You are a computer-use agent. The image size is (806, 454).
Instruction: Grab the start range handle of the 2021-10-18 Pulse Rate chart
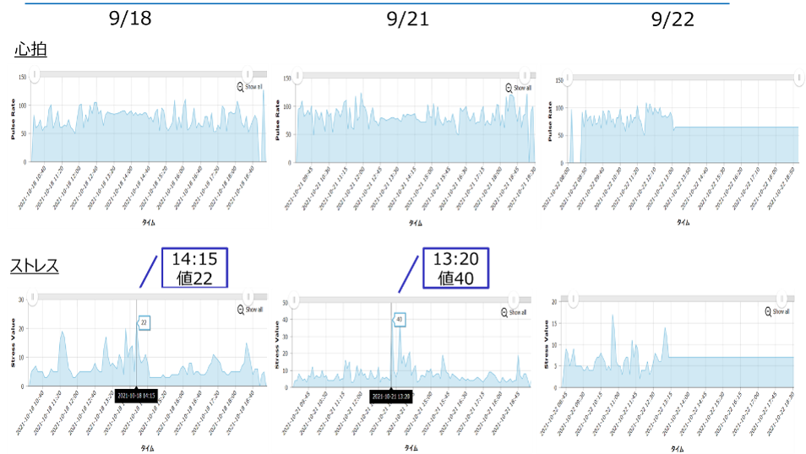click(33, 75)
